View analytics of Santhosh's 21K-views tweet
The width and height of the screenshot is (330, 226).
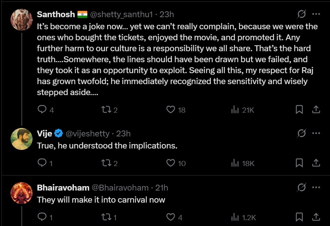pos(235,109)
